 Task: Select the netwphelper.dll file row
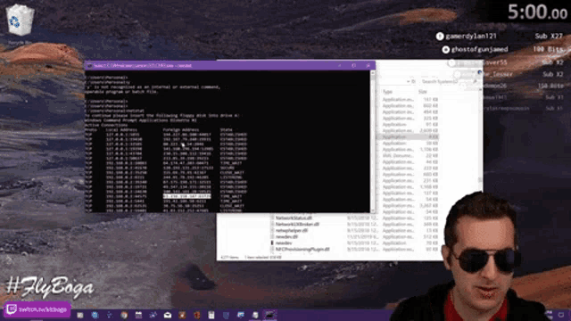click(x=355, y=230)
